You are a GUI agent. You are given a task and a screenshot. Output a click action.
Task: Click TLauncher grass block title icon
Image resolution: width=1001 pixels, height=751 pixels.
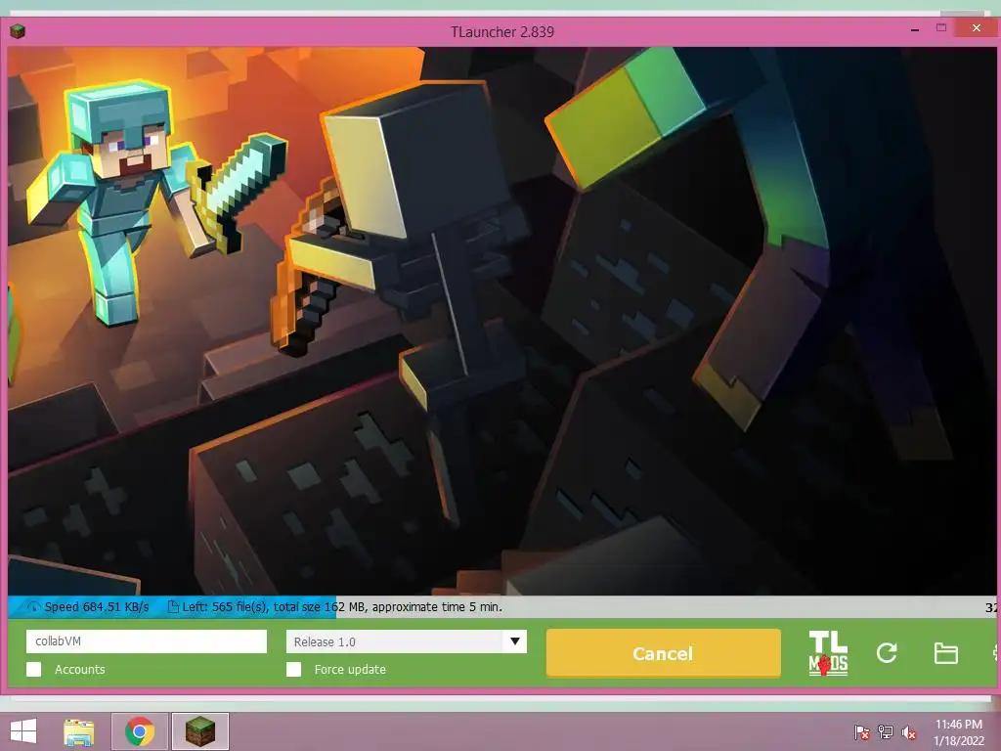pos(18,30)
